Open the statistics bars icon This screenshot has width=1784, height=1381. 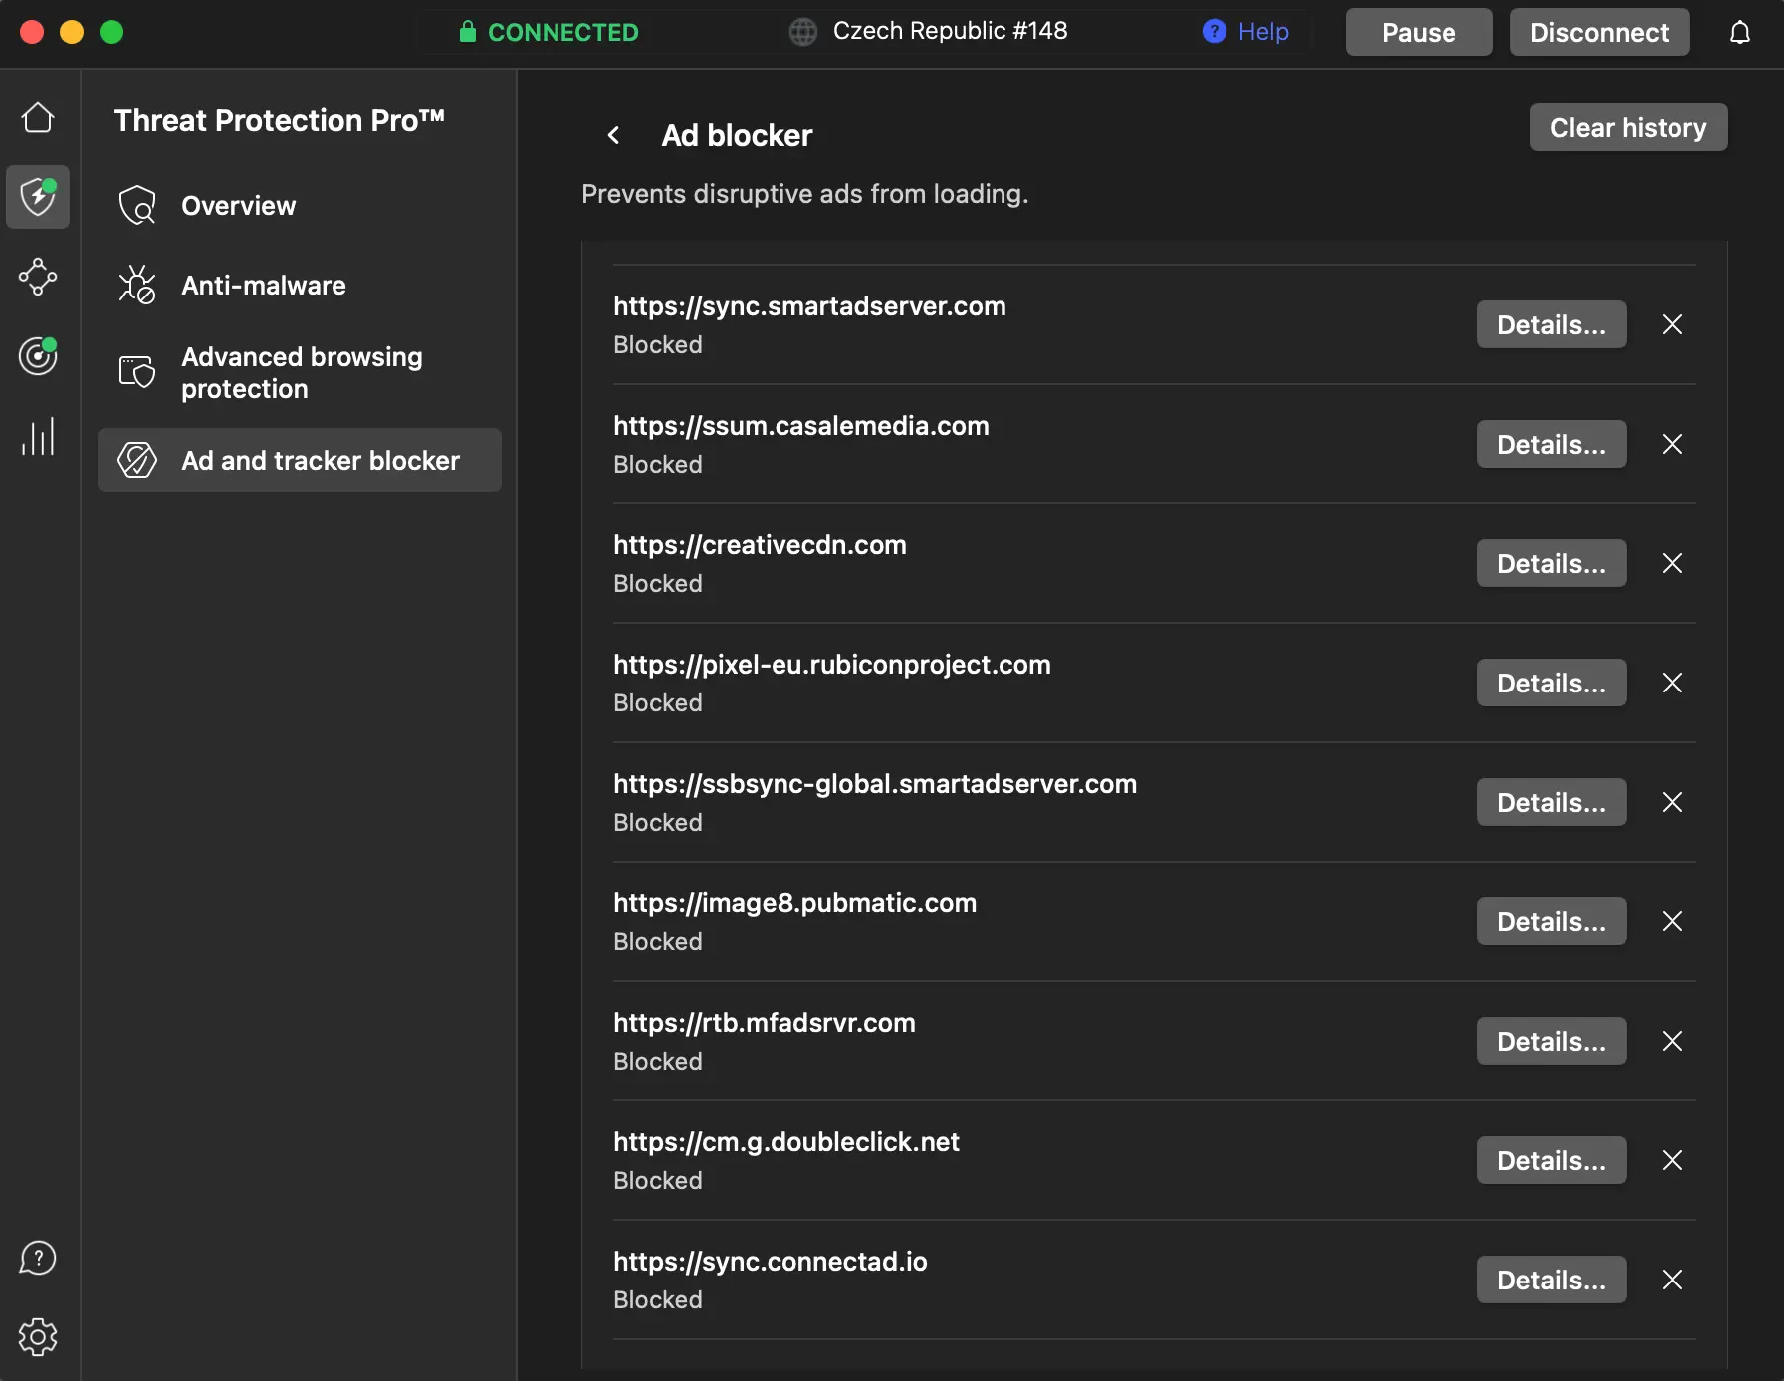tap(38, 437)
